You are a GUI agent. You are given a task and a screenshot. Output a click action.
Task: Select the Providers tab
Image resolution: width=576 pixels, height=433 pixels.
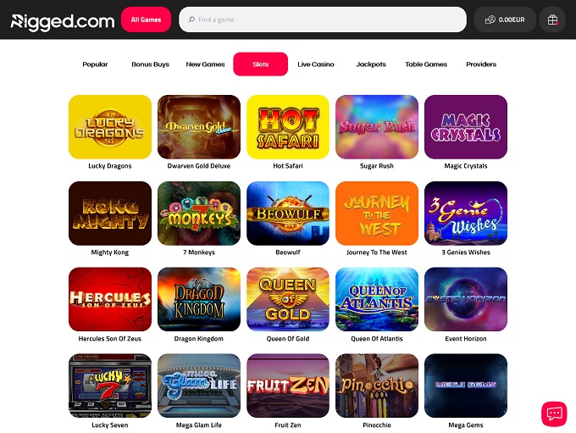(x=481, y=64)
